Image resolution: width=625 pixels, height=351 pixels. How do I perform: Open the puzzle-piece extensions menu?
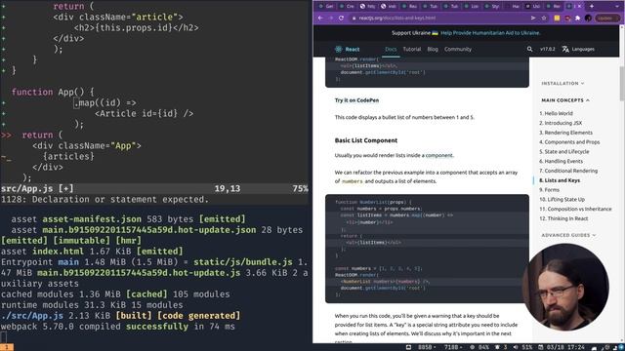click(577, 18)
